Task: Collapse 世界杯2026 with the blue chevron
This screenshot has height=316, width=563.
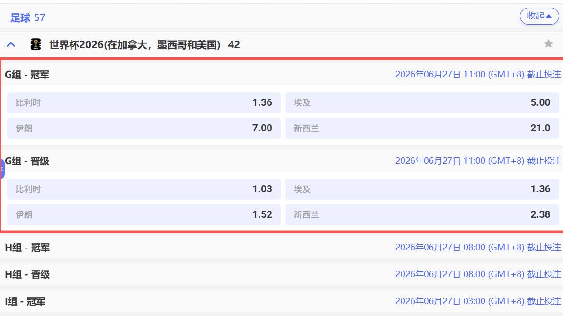Action: pos(10,44)
